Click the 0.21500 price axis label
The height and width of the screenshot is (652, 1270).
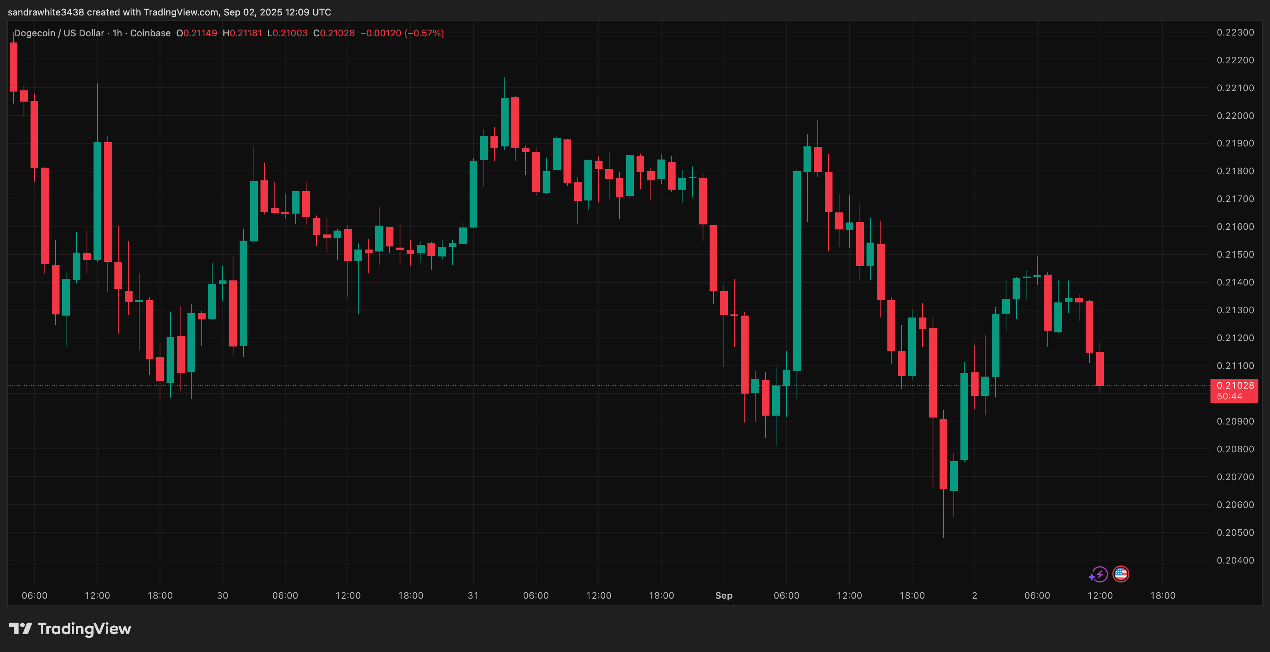pyautogui.click(x=1235, y=254)
